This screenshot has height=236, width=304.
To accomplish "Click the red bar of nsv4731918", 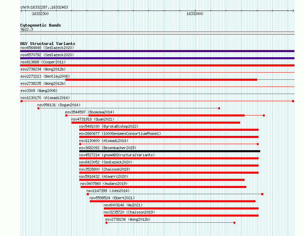I will pos(156,123).
